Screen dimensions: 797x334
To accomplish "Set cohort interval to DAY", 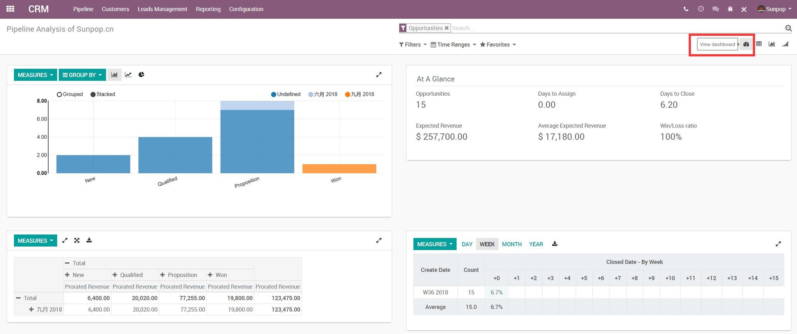I will (467, 244).
